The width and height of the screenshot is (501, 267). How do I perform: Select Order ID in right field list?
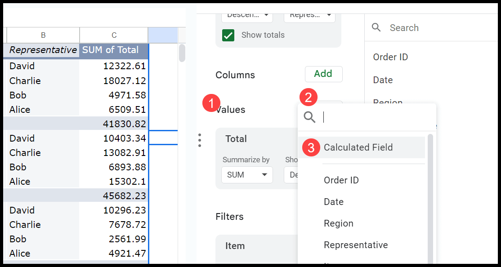coord(390,57)
